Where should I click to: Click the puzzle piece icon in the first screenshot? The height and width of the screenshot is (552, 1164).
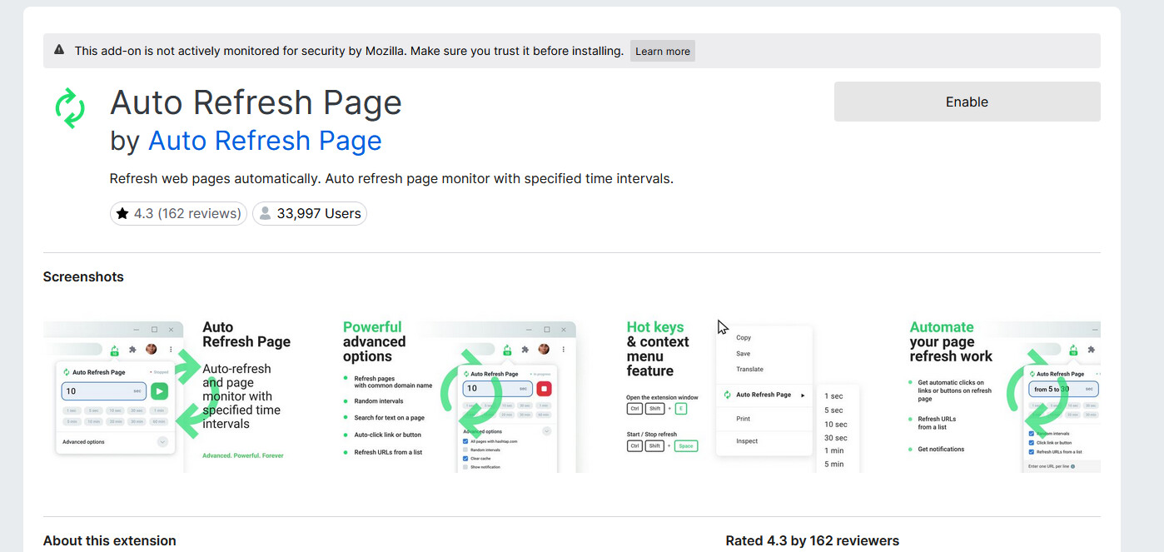pyautogui.click(x=132, y=350)
